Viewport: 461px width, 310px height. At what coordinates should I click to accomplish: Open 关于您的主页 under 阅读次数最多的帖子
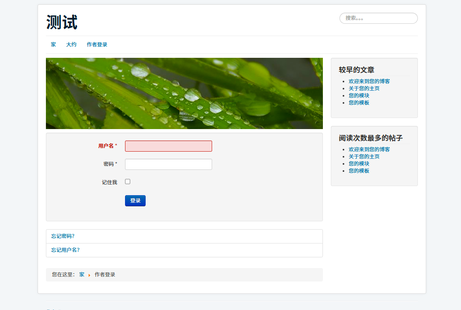pos(364,157)
